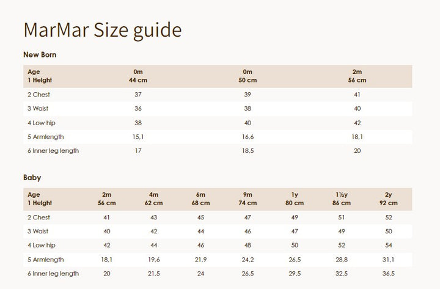Click the 16,6 armlength value

248,137
